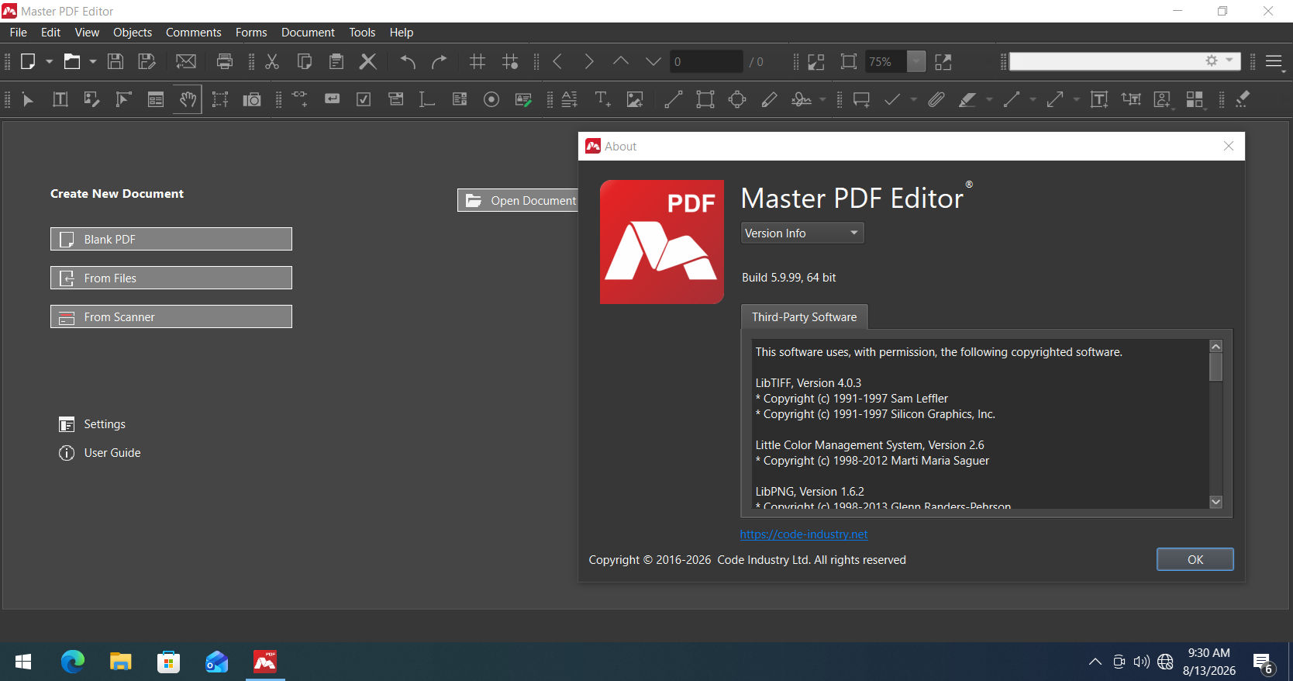This screenshot has width=1293, height=681.
Task: Expand the arrow next to the Signature tool
Action: (822, 99)
